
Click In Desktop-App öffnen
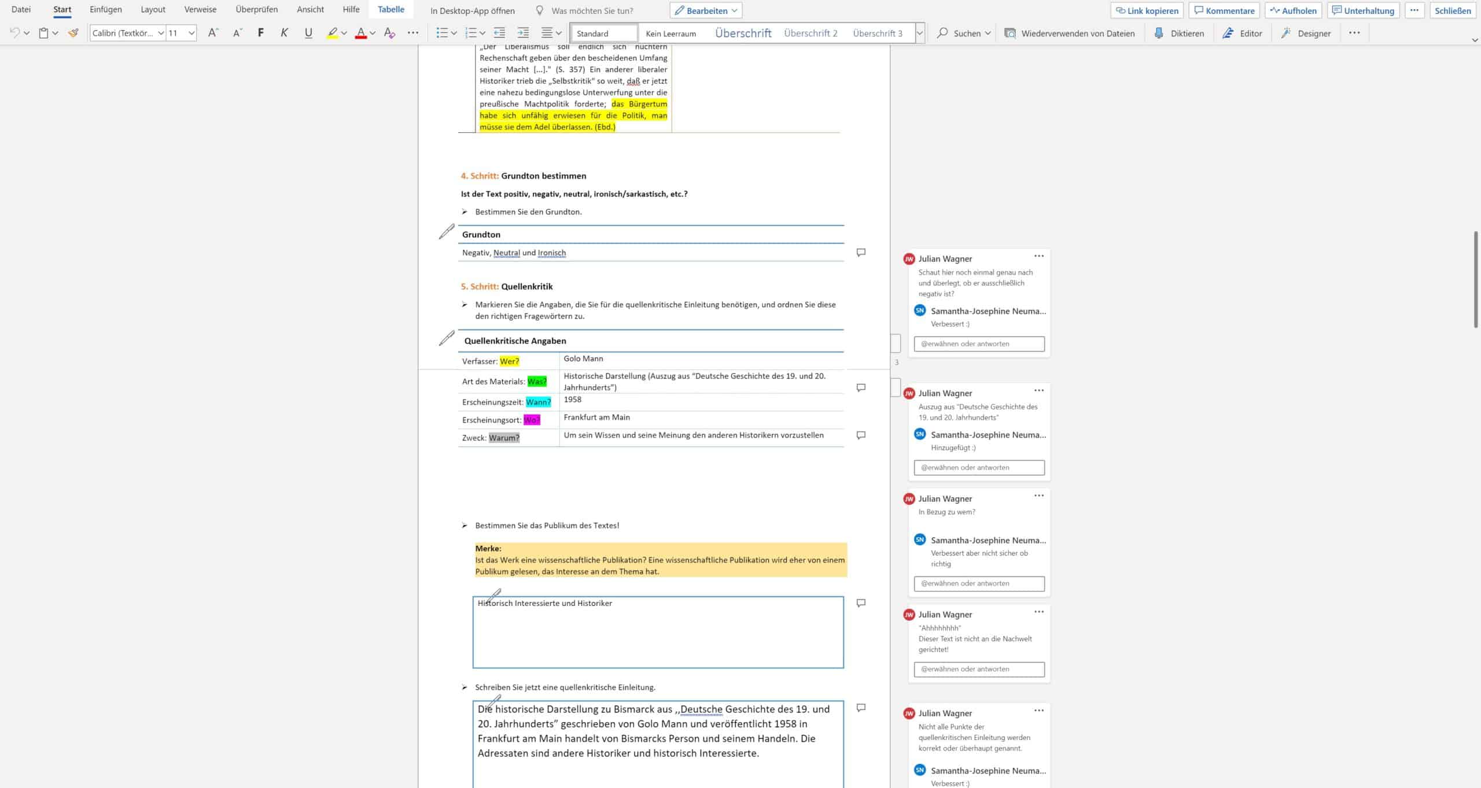(473, 10)
